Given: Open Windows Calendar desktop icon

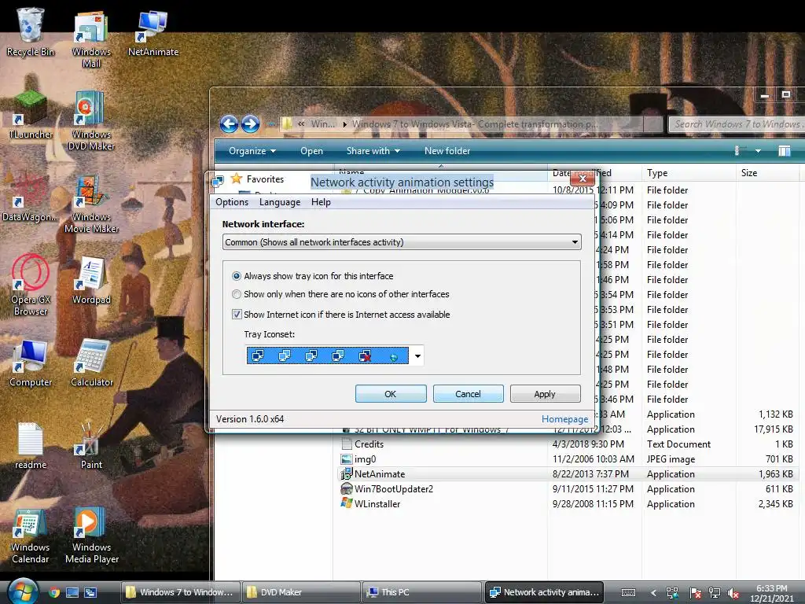Looking at the screenshot, I should click(x=31, y=536).
